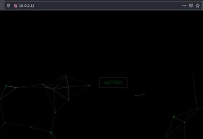
Task: Click the tracking protection shield icon
Action: pos(8,5)
